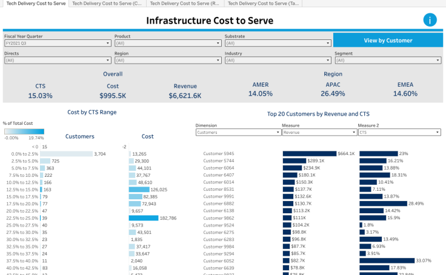Click the % of Total Cost color legend
Image resolution: width=446 pixels, height=275 pixels.
[x=24, y=131]
